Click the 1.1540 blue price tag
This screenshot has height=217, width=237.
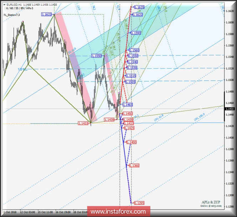tap(133, 62)
